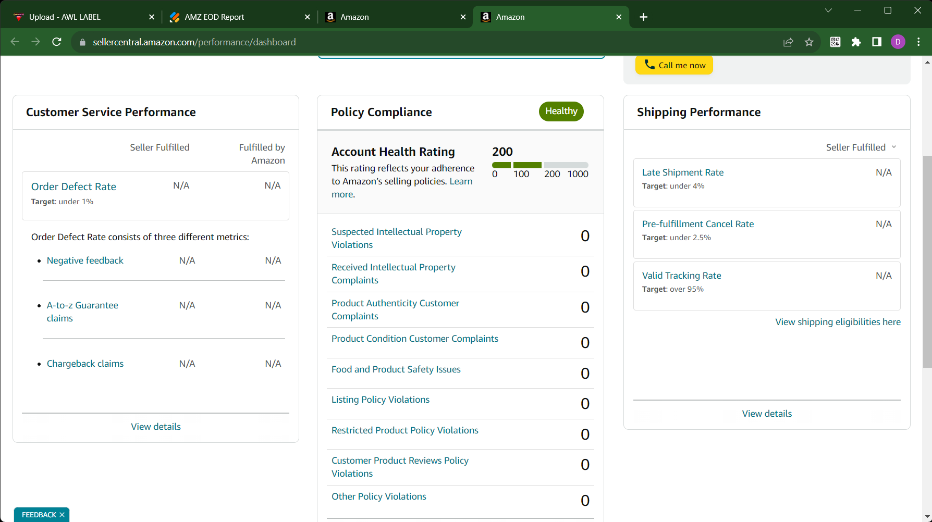The width and height of the screenshot is (932, 522).
Task: Open Received Intellectual Property Complaints
Action: pyautogui.click(x=394, y=274)
